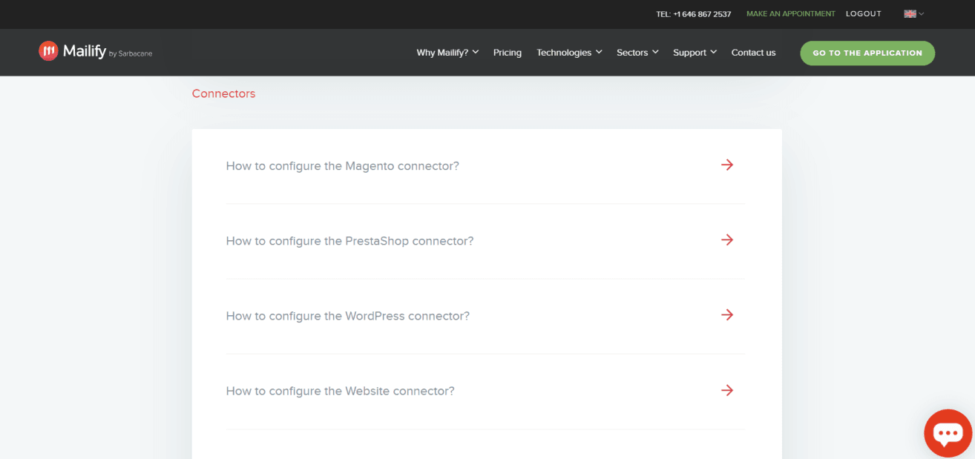Open the red live chat bubble
This screenshot has width=975, height=459.
click(x=948, y=433)
